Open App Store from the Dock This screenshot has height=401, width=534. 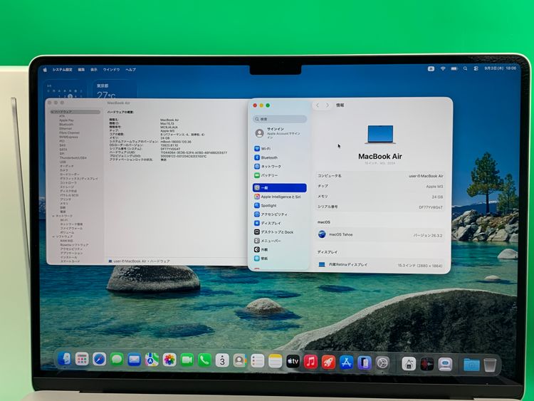[x=346, y=363]
